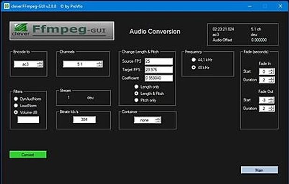This screenshot has height=184, width=289.
Task: Click the stream language 'deu' text
Action: click(90, 98)
